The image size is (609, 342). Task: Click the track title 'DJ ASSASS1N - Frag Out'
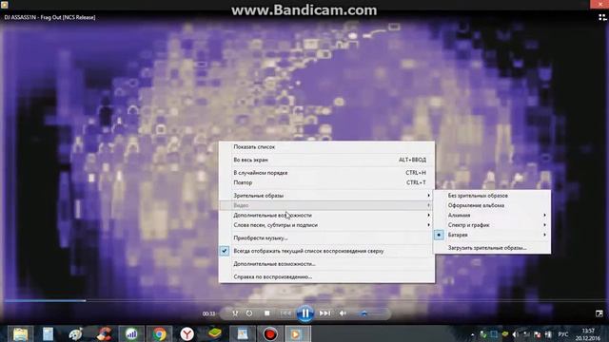coord(49,17)
